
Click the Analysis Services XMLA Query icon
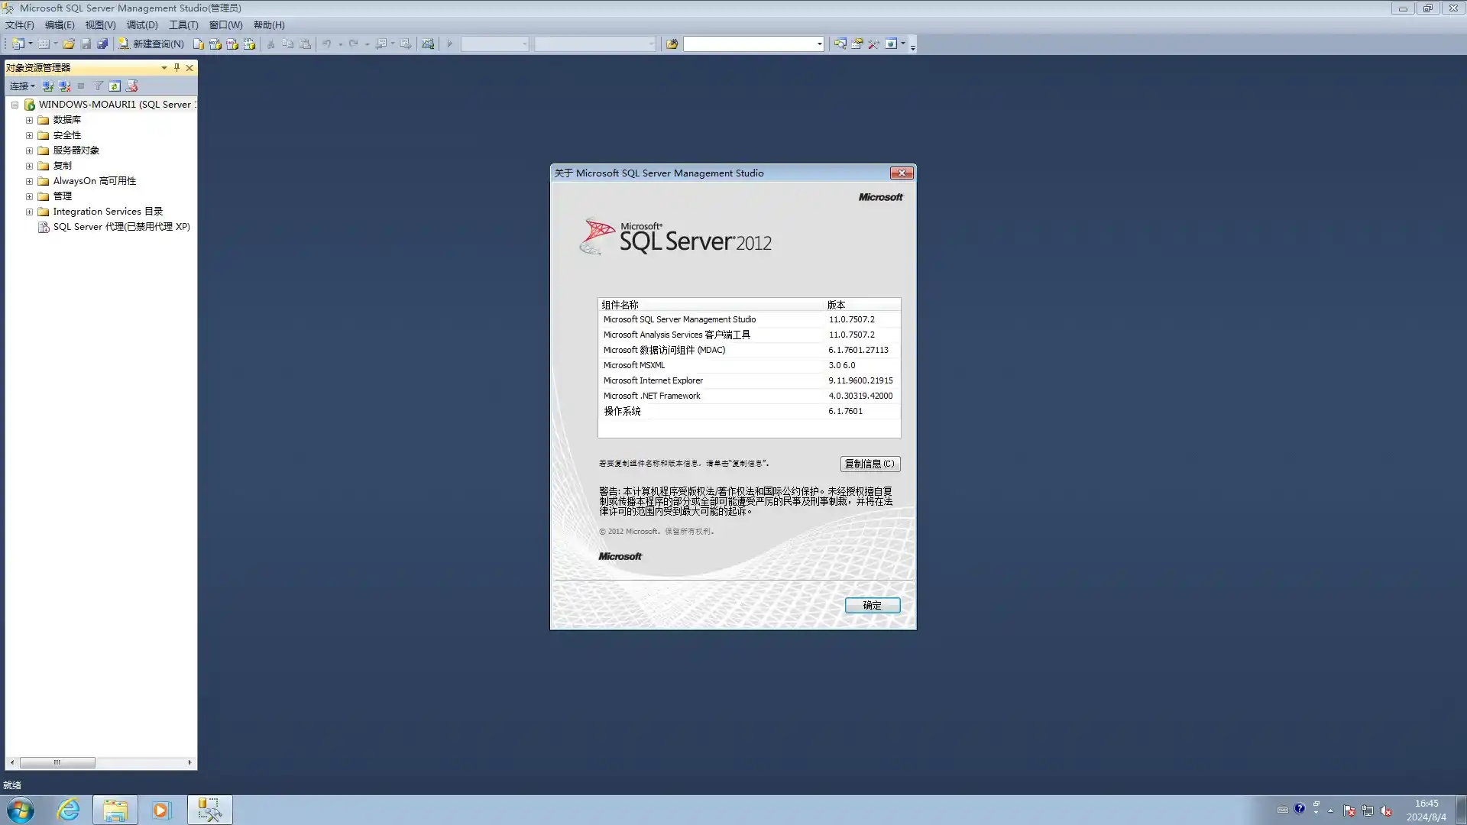click(x=249, y=44)
